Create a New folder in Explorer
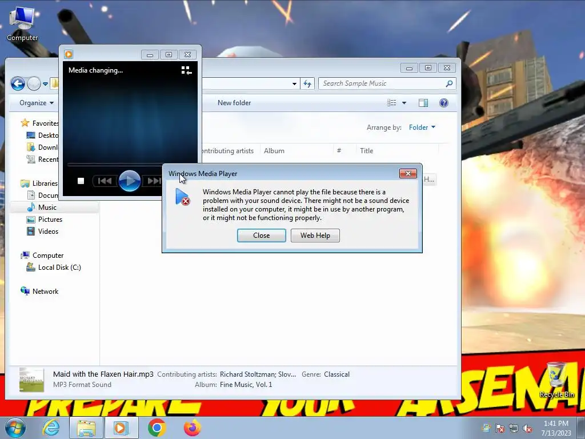This screenshot has height=439, width=585. point(234,103)
